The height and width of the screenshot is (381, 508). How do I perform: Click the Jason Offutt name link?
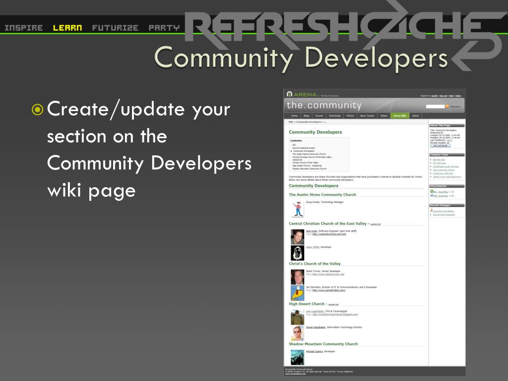313,247
